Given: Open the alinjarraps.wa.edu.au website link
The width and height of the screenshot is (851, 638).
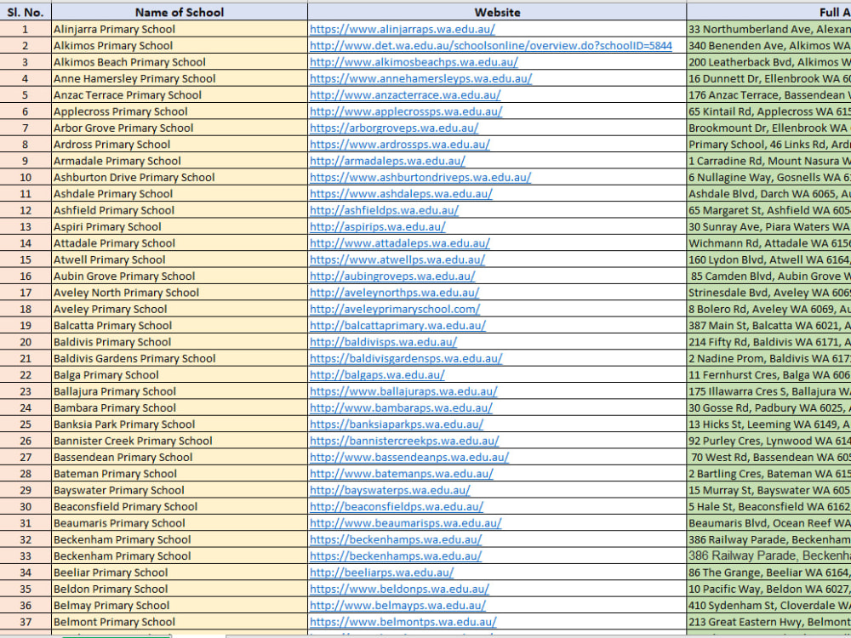Looking at the screenshot, I should pos(403,29).
